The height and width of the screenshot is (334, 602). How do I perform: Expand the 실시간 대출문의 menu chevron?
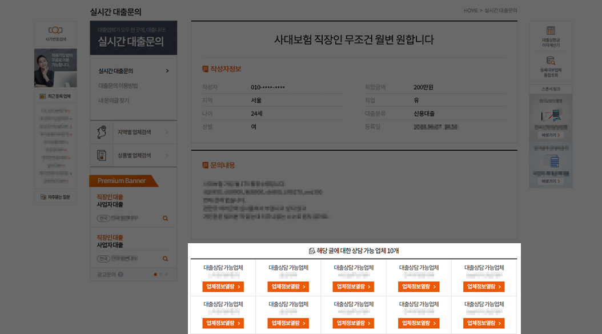tap(166, 71)
